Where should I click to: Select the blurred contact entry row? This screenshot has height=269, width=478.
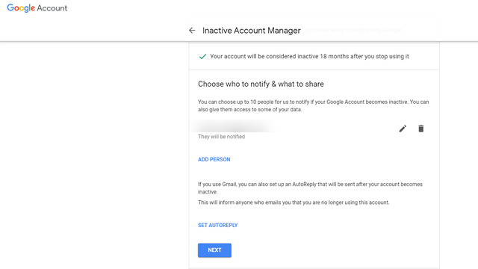point(311,129)
